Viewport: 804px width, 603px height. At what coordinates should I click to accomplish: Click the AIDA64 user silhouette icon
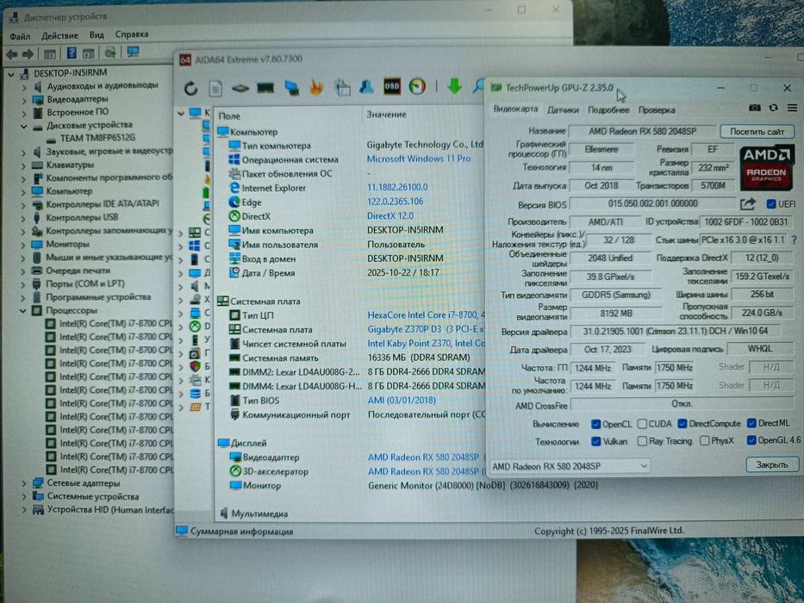coord(366,87)
